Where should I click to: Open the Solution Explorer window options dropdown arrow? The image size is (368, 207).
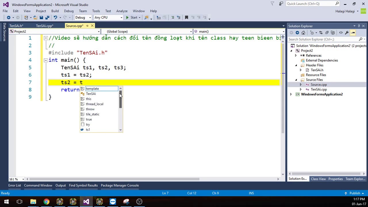point(354,26)
